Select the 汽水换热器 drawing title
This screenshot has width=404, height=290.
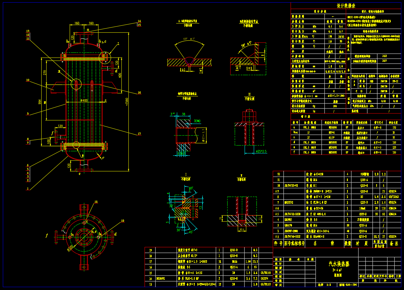coord(339,264)
